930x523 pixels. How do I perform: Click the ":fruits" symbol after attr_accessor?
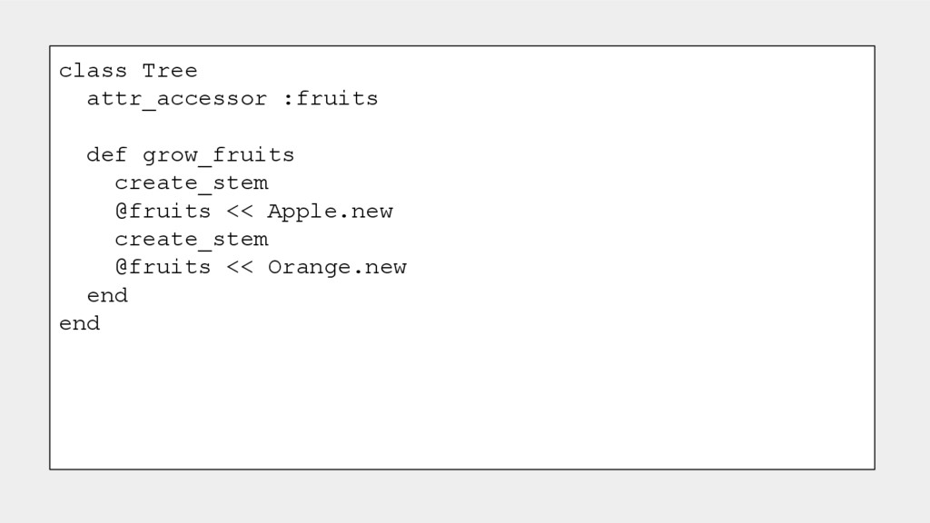click(330, 99)
